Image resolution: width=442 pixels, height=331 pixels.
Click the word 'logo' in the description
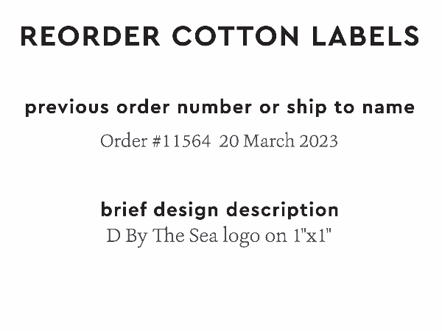pyautogui.click(x=245, y=238)
